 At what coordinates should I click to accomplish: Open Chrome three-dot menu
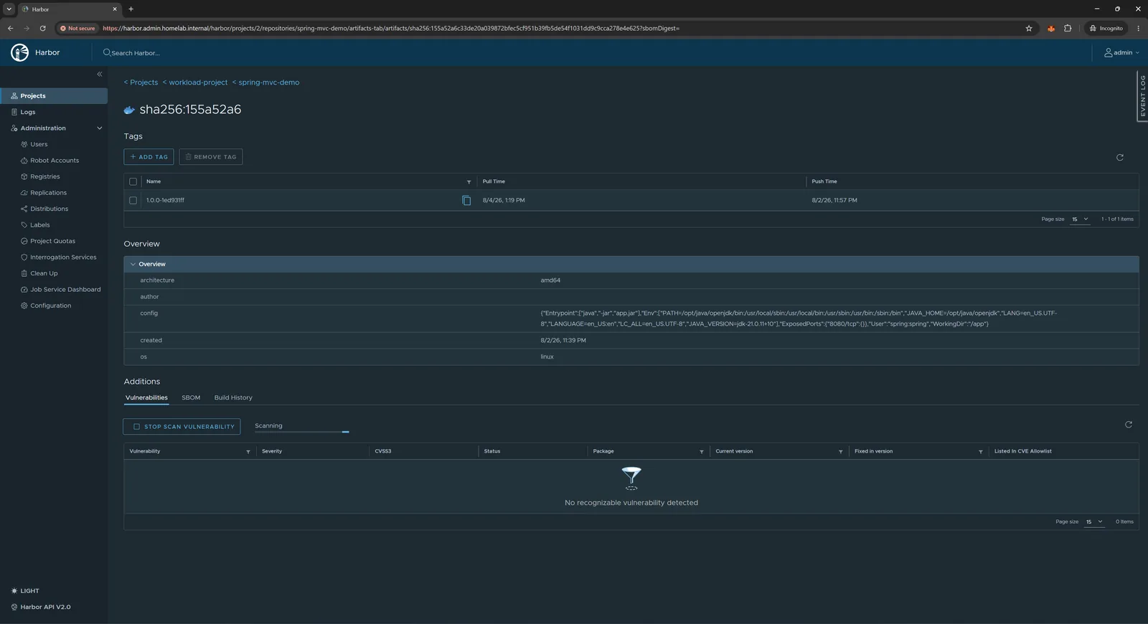1138,28
